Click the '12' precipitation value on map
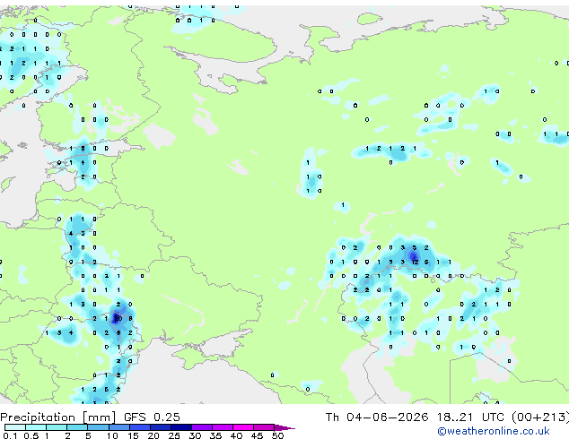The image size is (569, 439). 415,262
